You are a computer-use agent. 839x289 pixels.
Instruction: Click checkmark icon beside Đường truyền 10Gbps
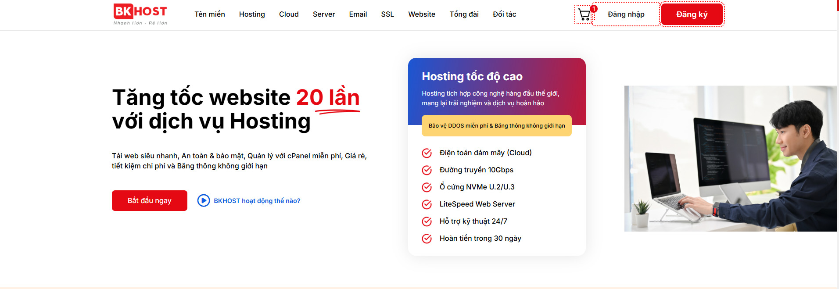[427, 170]
